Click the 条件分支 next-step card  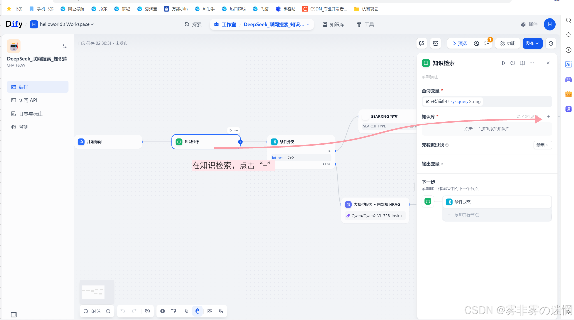pos(497,202)
